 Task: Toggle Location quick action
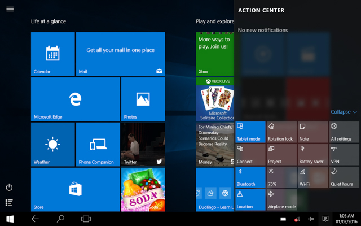(x=250, y=200)
